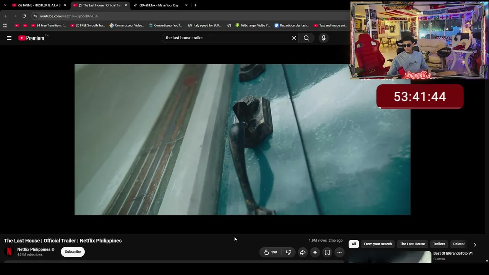Open second YouTube bookmark icon
Screen dimensions: 489x275
(25, 26)
